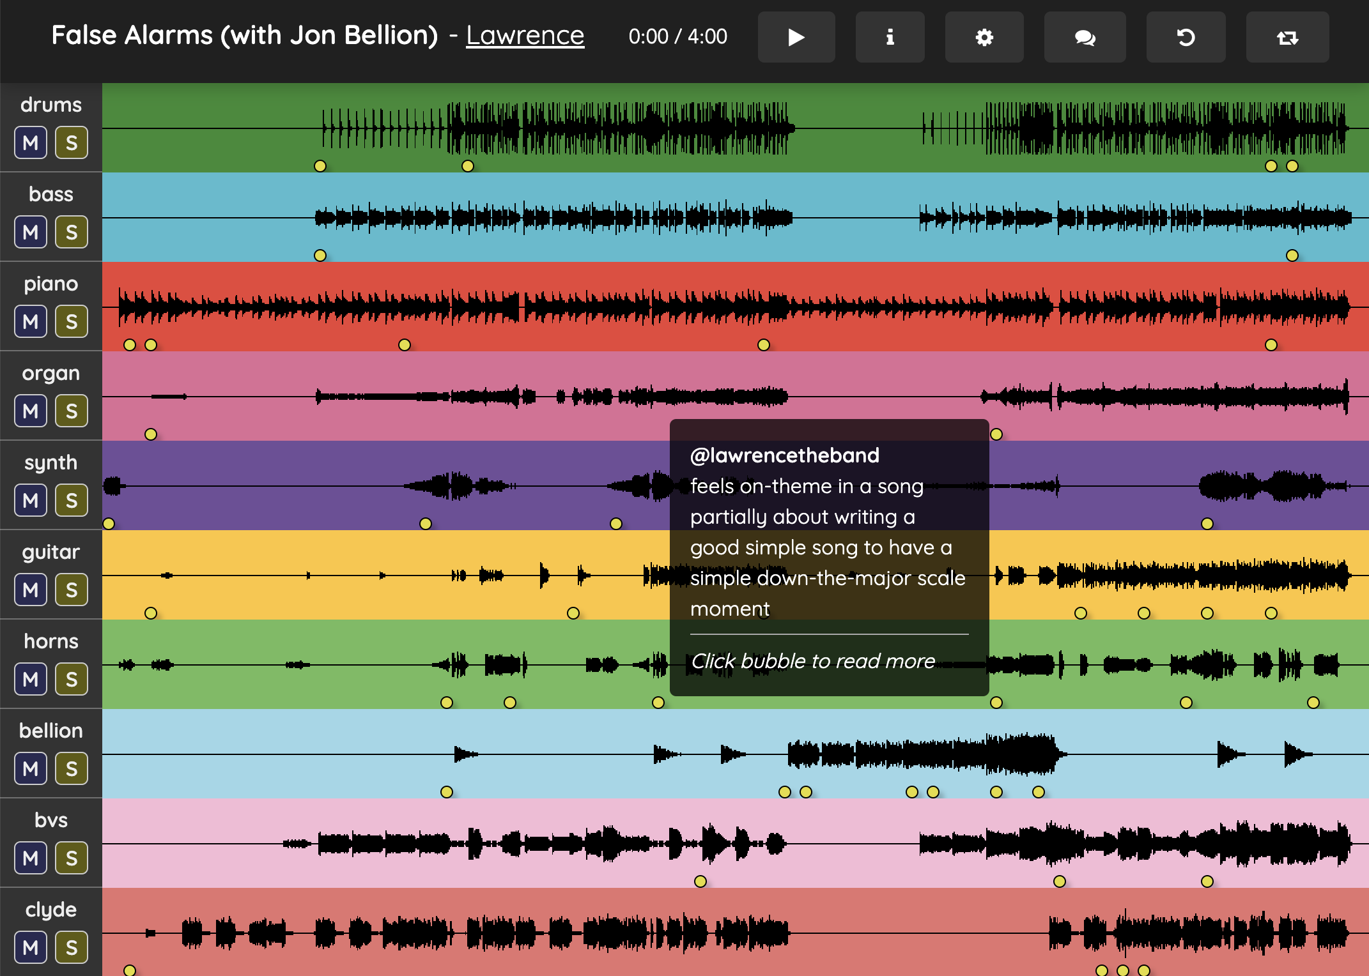Open the Lawrence artist link
The width and height of the screenshot is (1369, 976).
[x=525, y=35]
